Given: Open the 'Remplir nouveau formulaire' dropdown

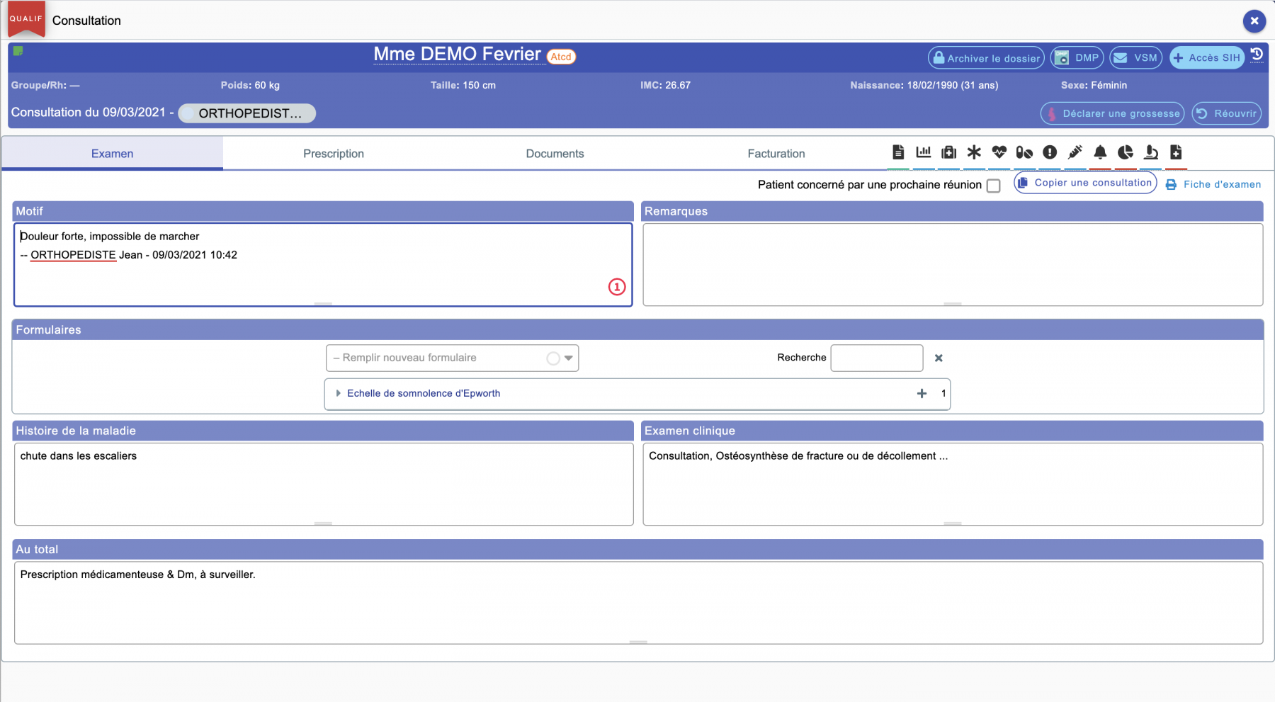Looking at the screenshot, I should 452,358.
